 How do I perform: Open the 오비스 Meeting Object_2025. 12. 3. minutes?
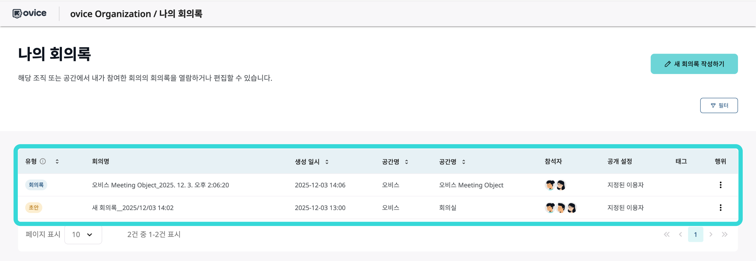[x=160, y=185]
